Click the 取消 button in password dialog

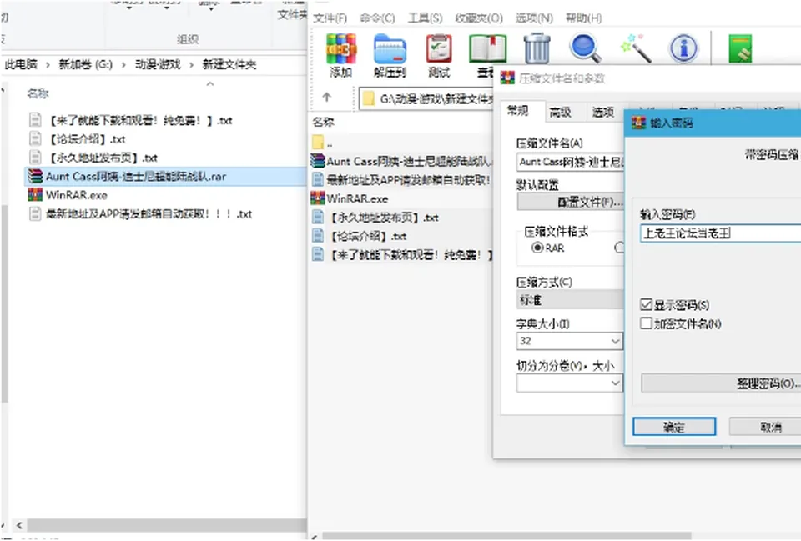tap(765, 427)
